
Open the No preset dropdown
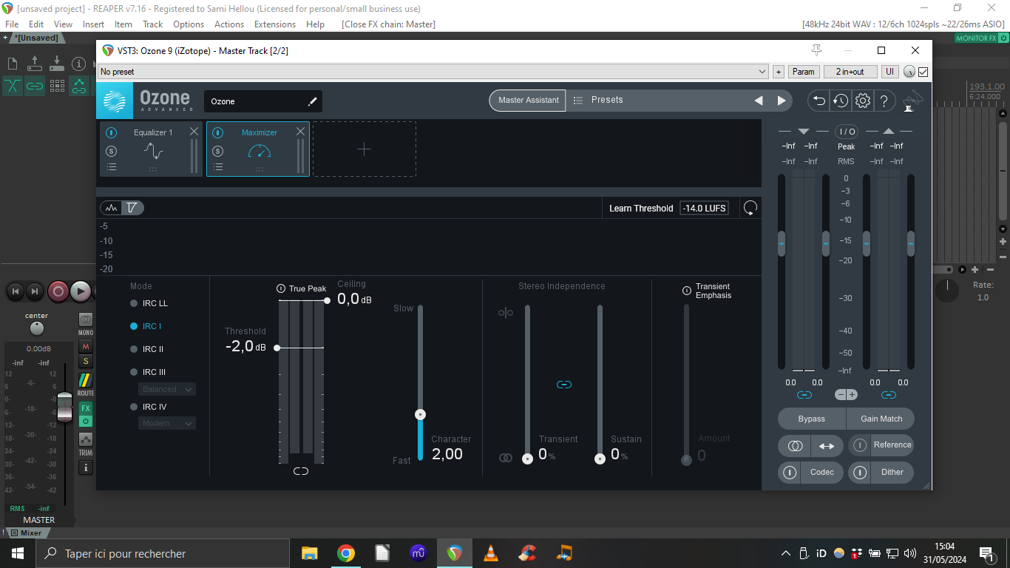(x=433, y=72)
